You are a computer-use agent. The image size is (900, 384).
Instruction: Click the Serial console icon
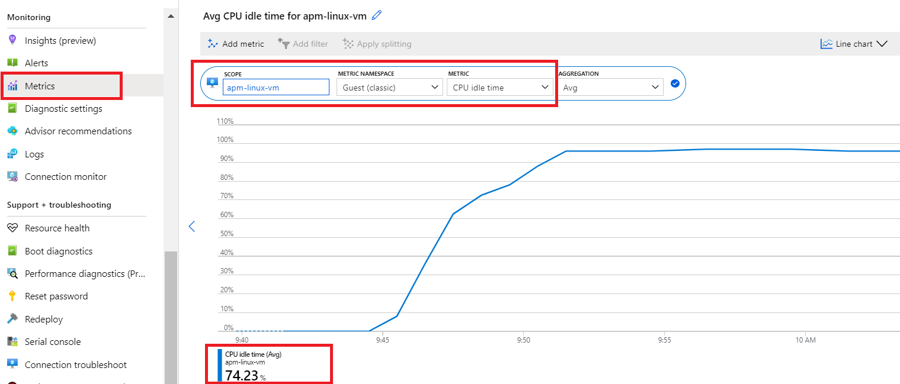tap(12, 341)
